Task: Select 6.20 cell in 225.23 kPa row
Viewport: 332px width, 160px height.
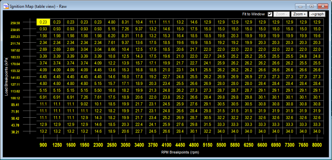Action: [112, 36]
